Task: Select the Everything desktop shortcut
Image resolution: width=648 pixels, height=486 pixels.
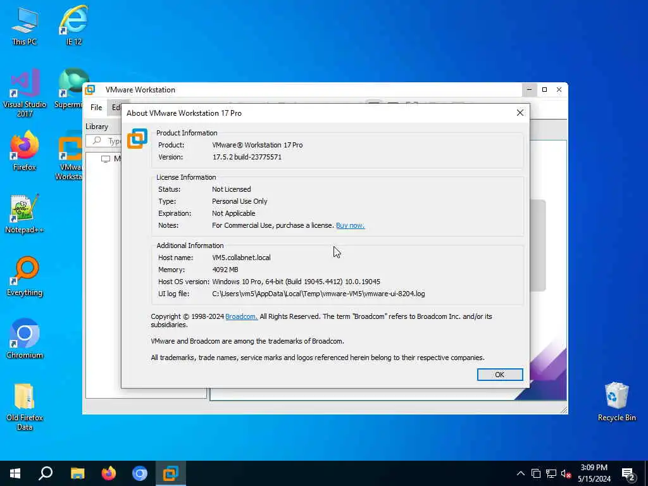Action: [25, 277]
